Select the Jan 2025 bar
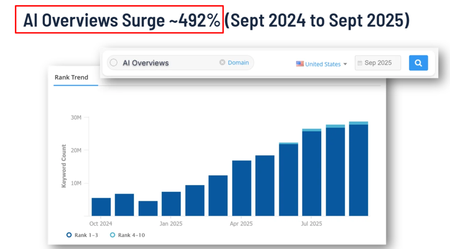The width and height of the screenshot is (450, 249). 171,204
